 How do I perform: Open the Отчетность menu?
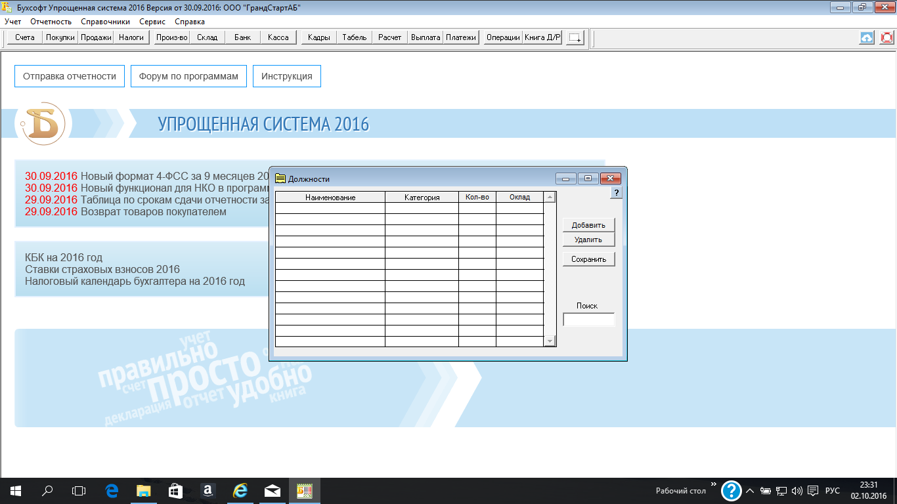(51, 22)
